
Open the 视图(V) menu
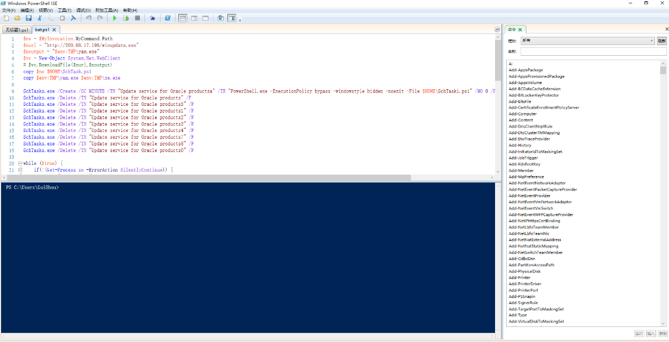(46, 10)
